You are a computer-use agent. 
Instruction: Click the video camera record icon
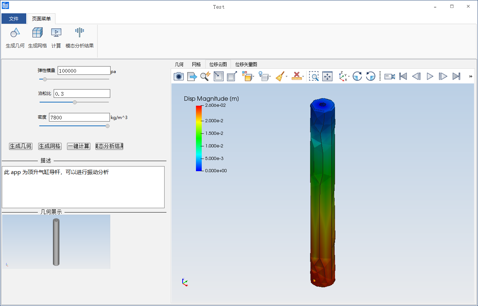(390, 76)
